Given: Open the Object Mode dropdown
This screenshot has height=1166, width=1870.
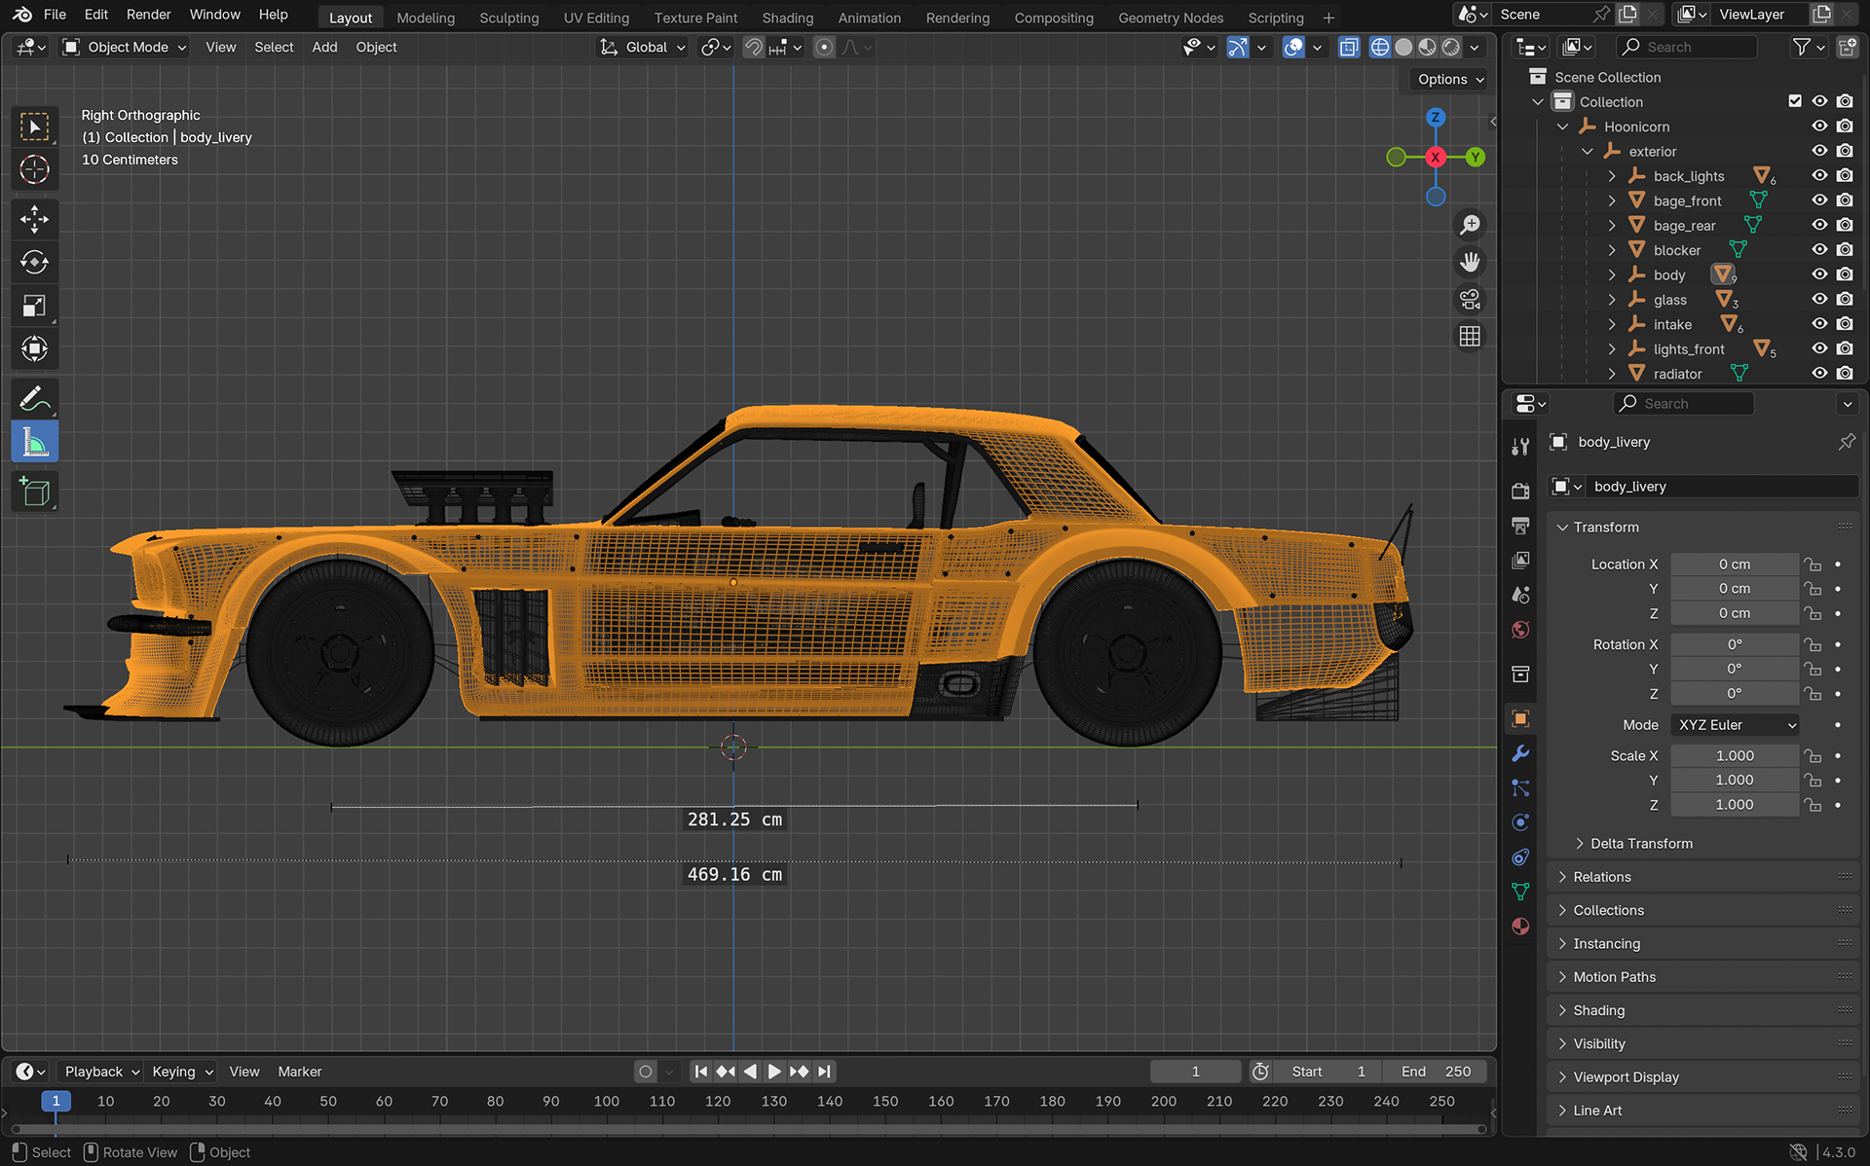Looking at the screenshot, I should coord(125,47).
